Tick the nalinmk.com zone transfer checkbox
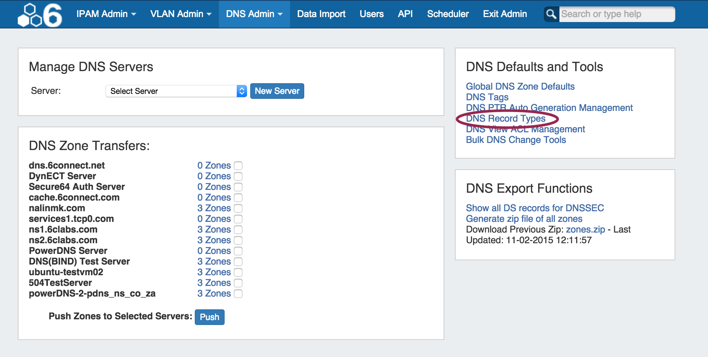Screen dimensions: 708x357 [x=238, y=208]
